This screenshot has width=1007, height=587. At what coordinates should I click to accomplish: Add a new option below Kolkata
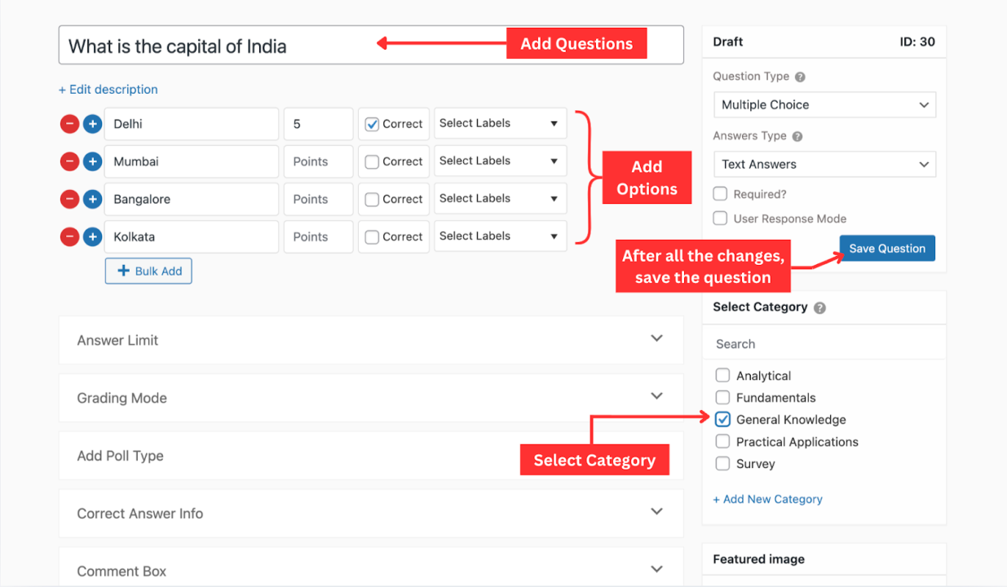(92, 236)
